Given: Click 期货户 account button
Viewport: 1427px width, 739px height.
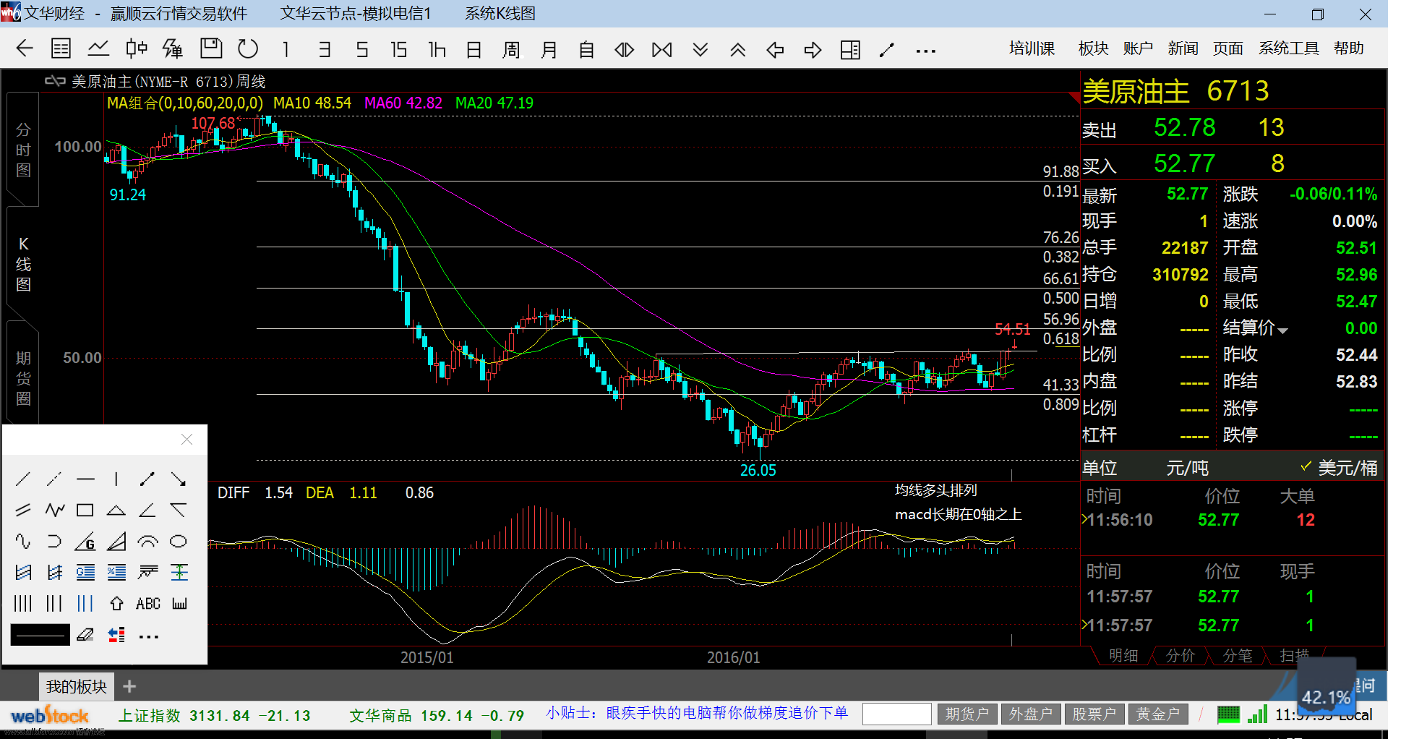Looking at the screenshot, I should (967, 714).
